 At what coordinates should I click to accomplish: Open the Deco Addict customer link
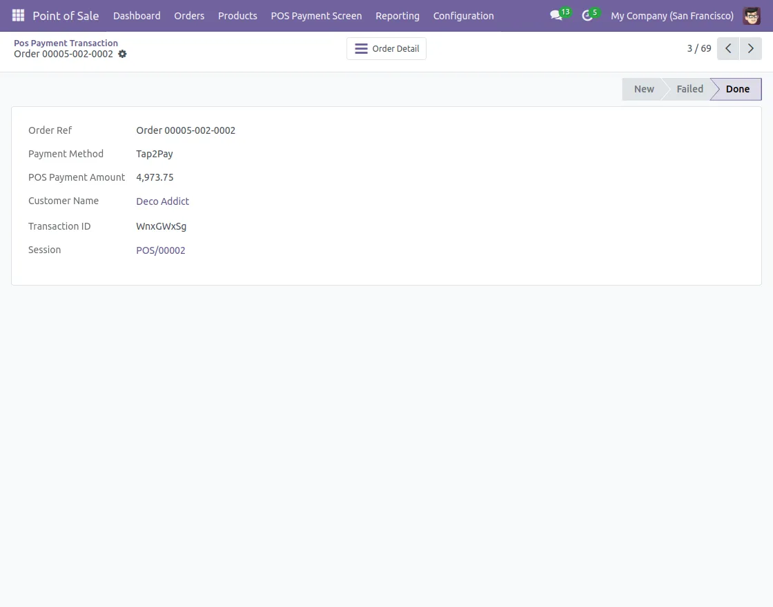pyautogui.click(x=162, y=201)
